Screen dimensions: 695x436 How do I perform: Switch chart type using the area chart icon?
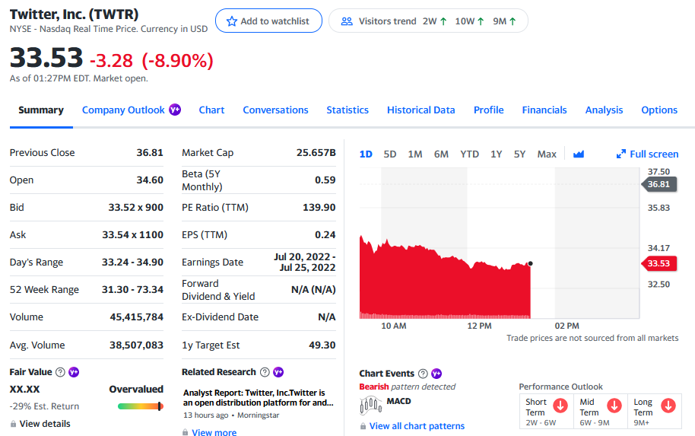579,154
